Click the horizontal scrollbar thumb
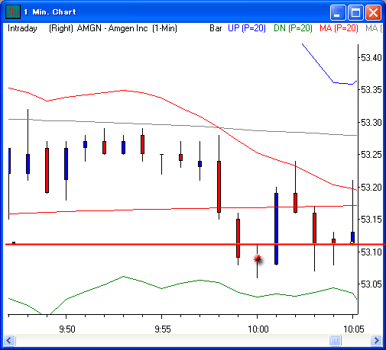This screenshot has height=350, width=386. pyautogui.click(x=335, y=340)
